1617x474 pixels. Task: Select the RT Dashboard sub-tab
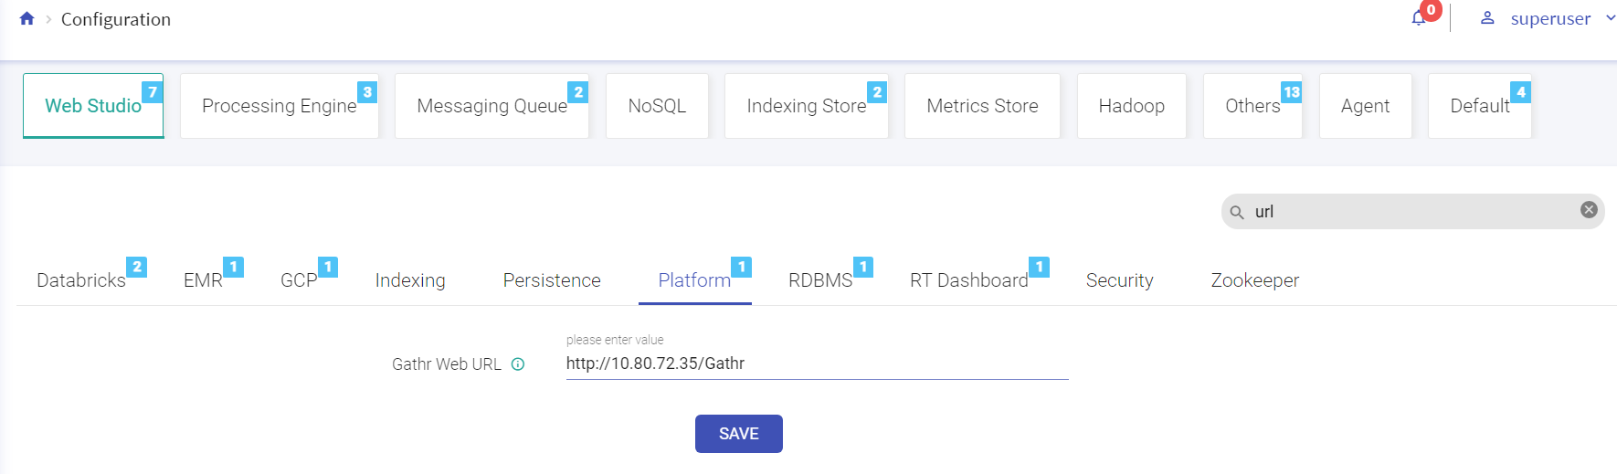coord(968,280)
